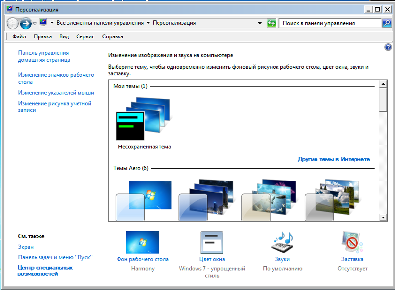Click the 'Фон рабочего стола' wallpaper icon
Screen dimensions: 395x290
coord(143,242)
